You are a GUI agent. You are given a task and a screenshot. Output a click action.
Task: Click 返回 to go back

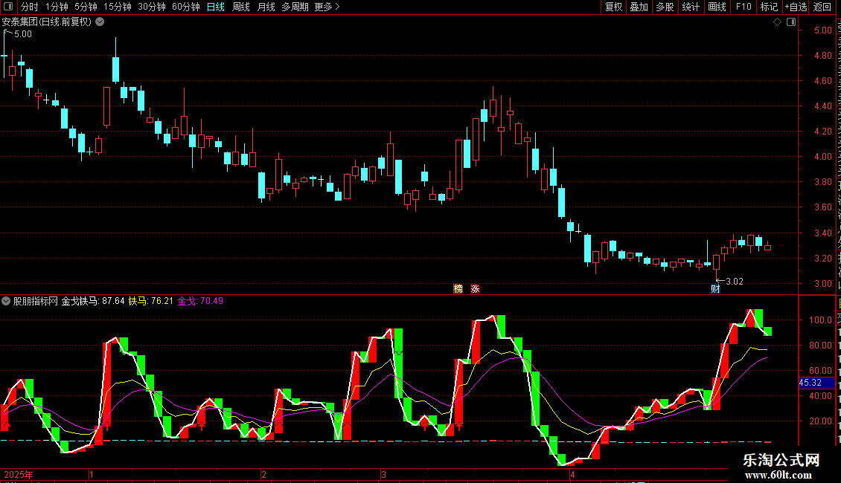pos(822,7)
